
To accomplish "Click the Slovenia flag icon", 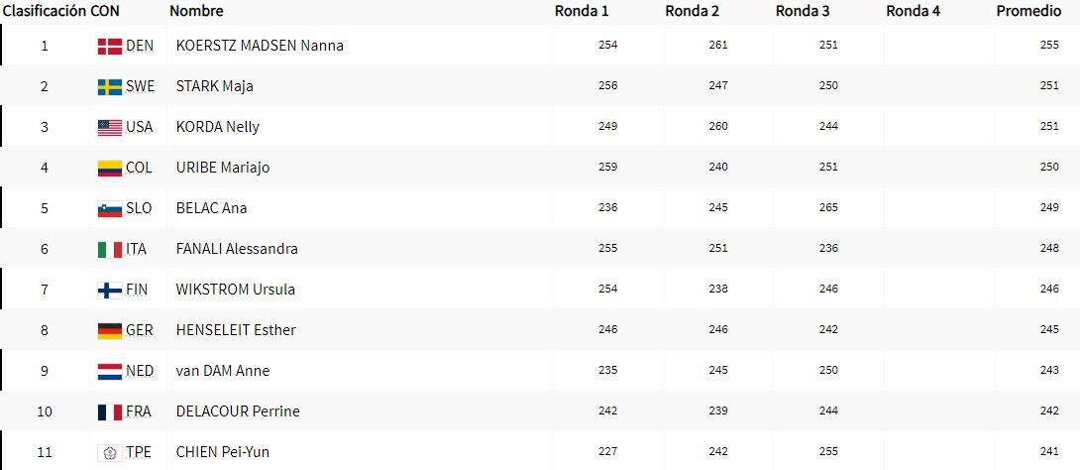I will pos(109,208).
